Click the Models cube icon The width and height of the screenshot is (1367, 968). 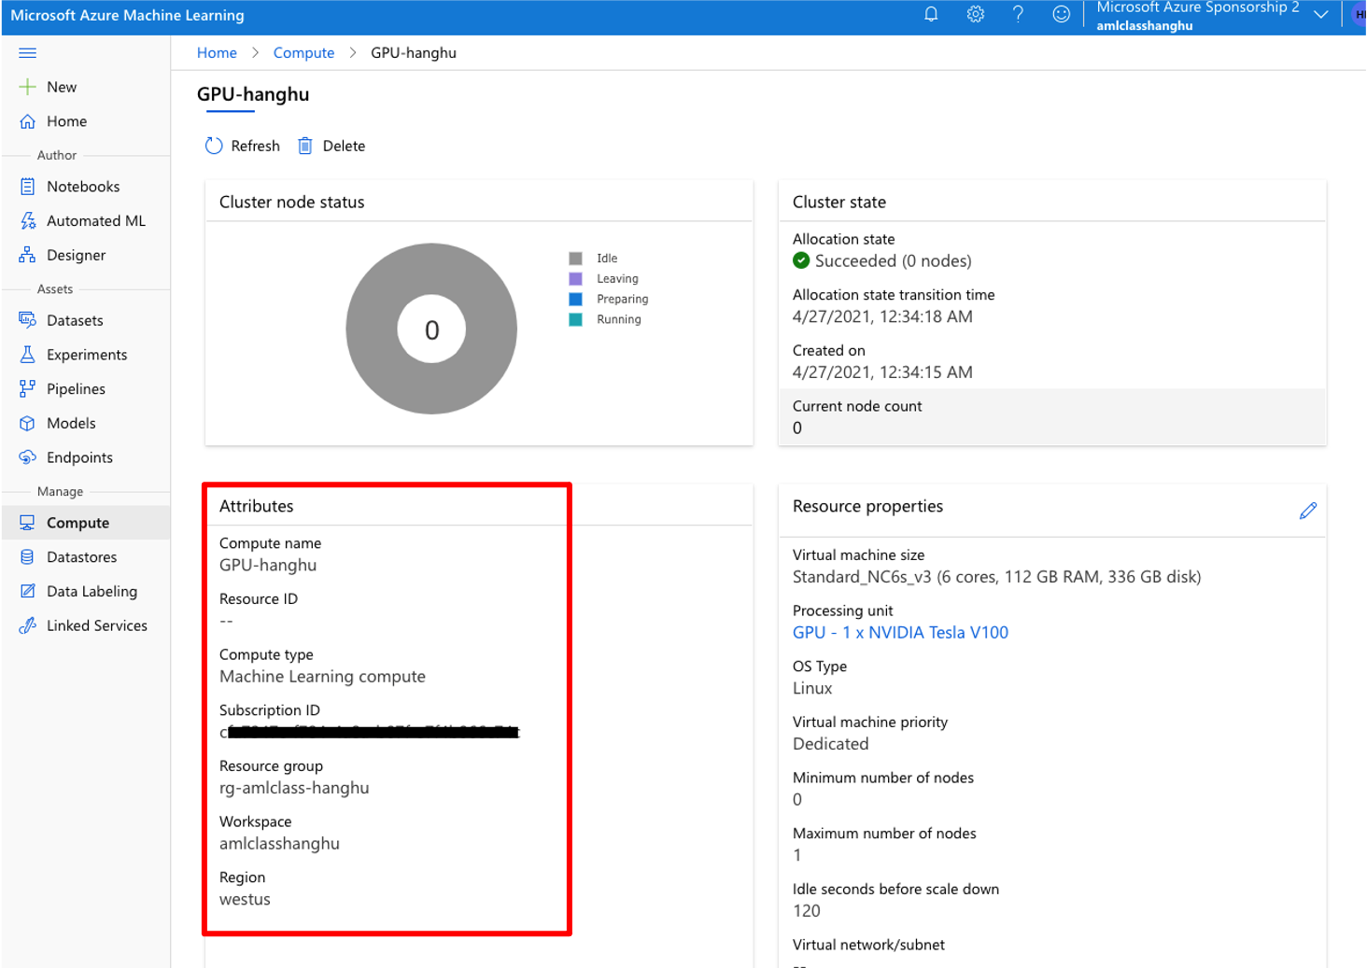(28, 423)
